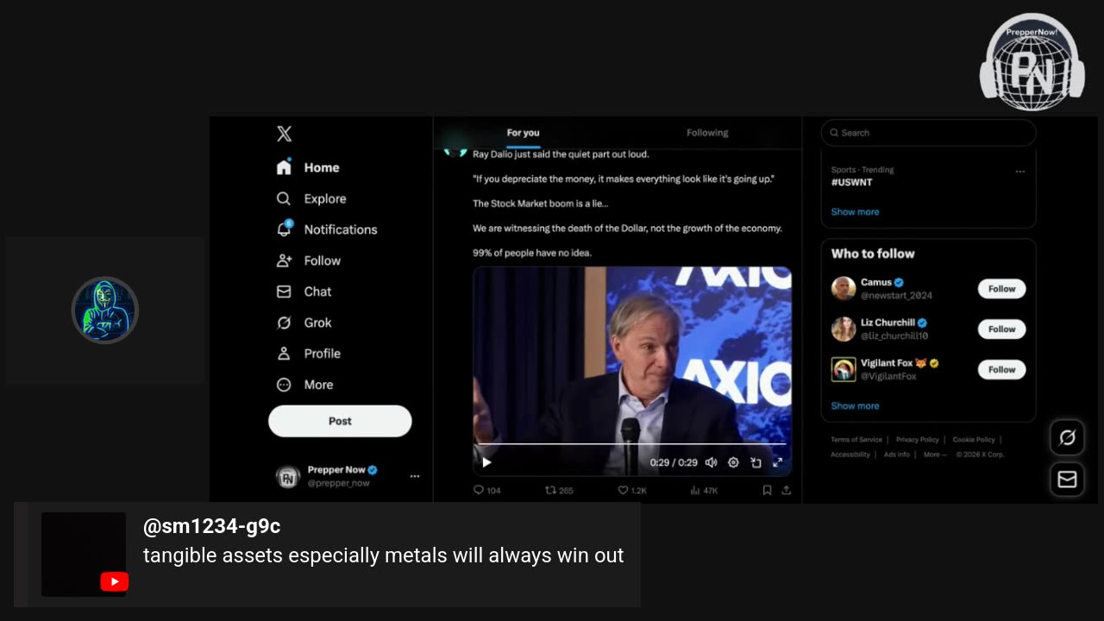Open the Privacy Policy link
1104x621 pixels.
point(917,440)
